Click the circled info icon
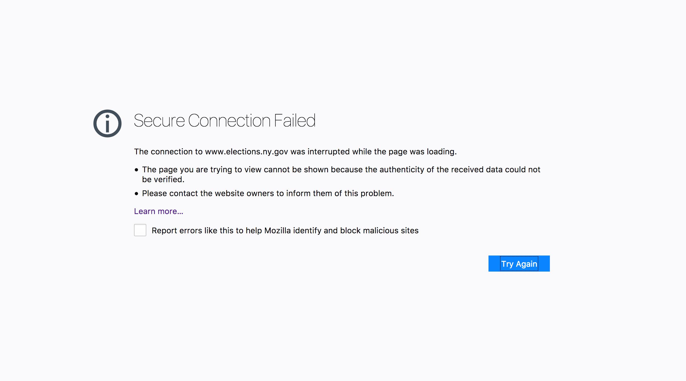Screen dimensions: 686x381 pos(107,123)
